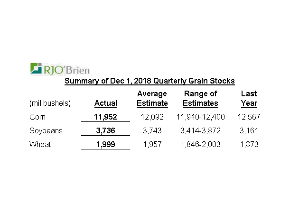Click Corn estimate range 11,940-12,400

(x=201, y=116)
